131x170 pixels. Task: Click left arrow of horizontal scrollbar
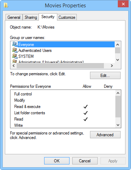14,66
